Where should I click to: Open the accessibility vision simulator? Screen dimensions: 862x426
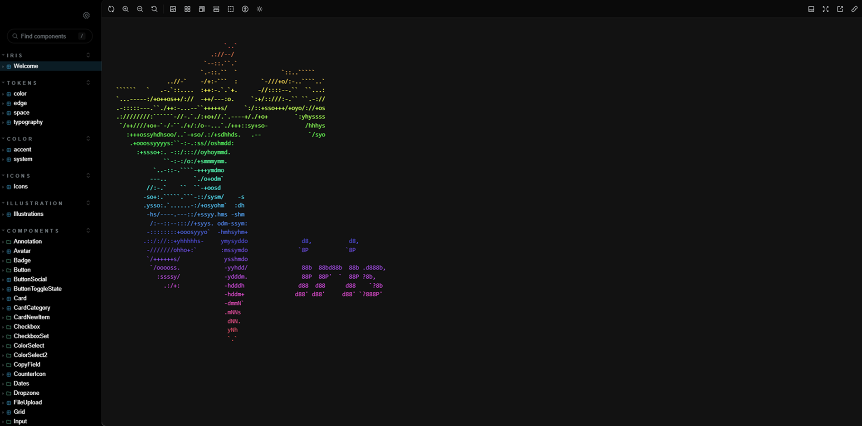[245, 9]
